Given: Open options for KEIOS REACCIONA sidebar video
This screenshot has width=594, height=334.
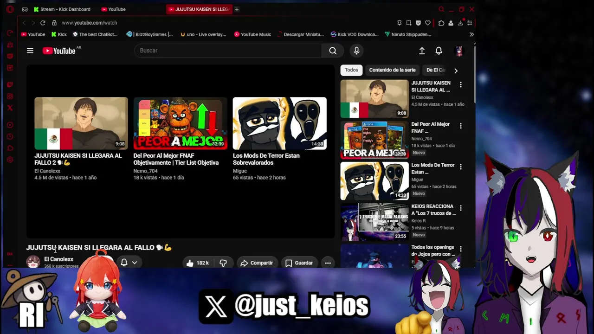Looking at the screenshot, I should pyautogui.click(x=460, y=208).
